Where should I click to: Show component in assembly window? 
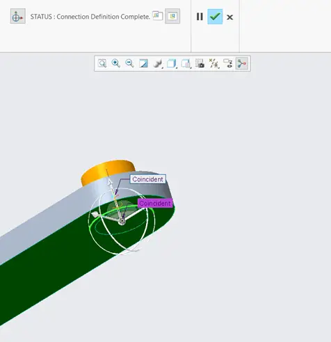pyautogui.click(x=172, y=16)
